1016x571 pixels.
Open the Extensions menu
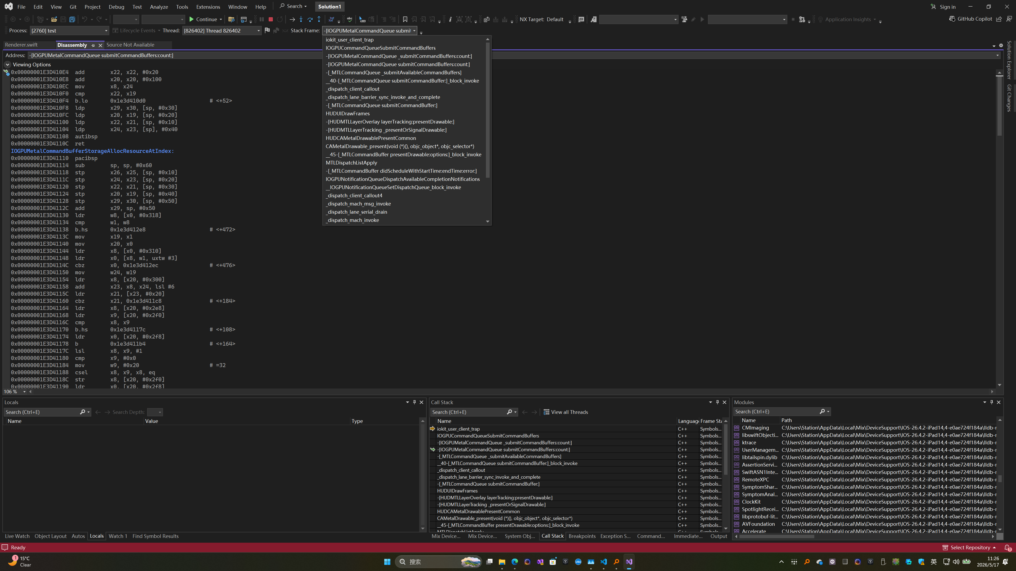coord(208,7)
